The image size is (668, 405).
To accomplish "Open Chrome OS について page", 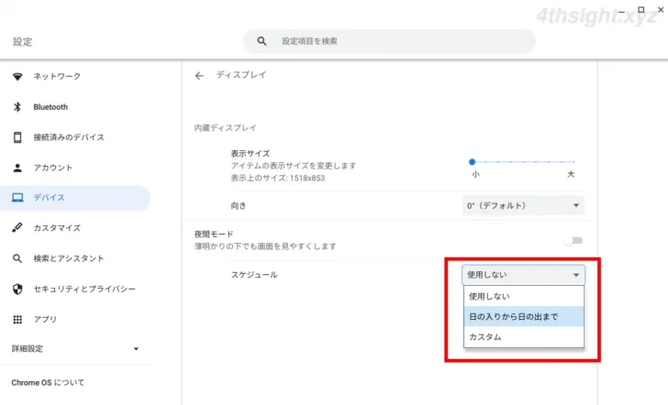I will 48,382.
